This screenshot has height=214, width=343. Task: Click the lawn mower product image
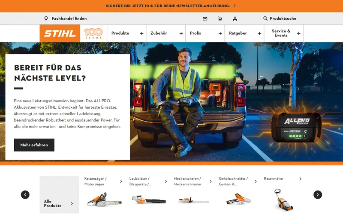tap(284, 200)
